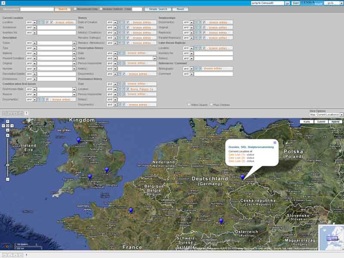The height and width of the screenshot is (258, 344).
Task: Pan the map left with the arrow control
Action: pyautogui.click(x=3, y=126)
